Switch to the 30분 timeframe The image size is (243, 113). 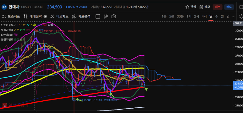pyautogui.click(x=180, y=16)
